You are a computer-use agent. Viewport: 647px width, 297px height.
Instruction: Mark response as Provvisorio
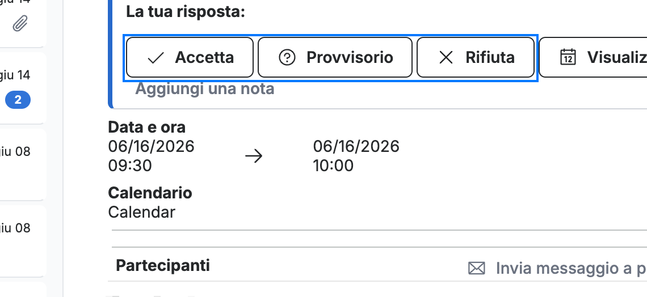(335, 57)
